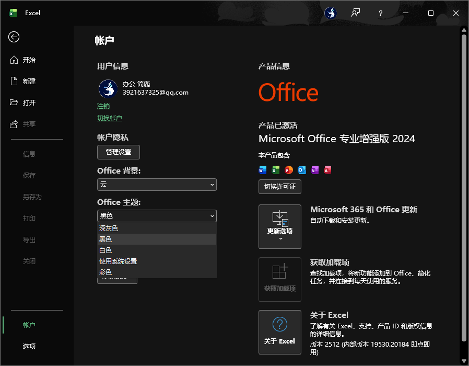Open the PowerPoint product icon
The image size is (469, 366).
tap(288, 170)
